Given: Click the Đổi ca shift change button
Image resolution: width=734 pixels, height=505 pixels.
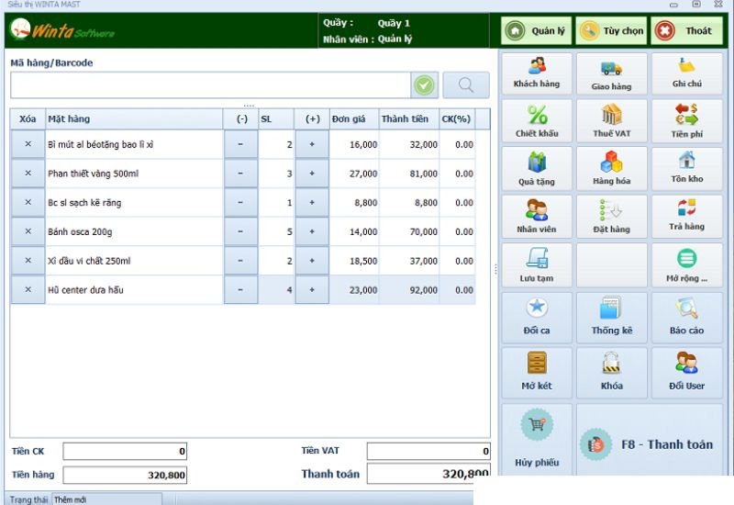Looking at the screenshot, I should coord(537,318).
